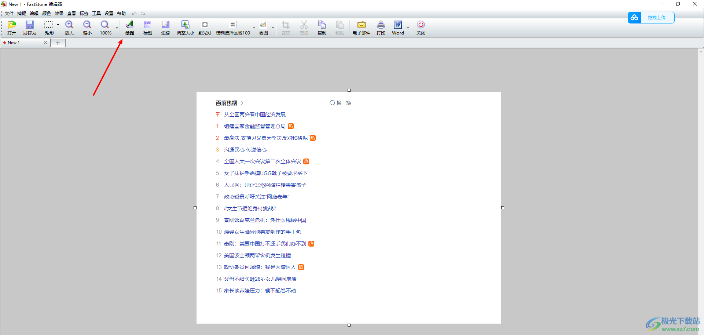
Task: Click the undo arrow in menu bar
Action: [134, 14]
